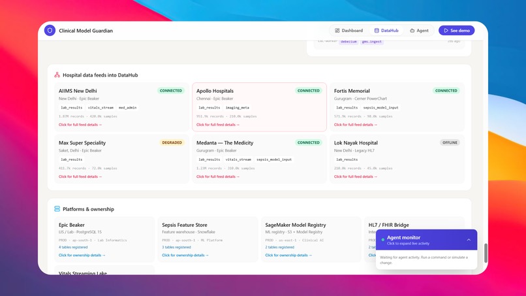Click vitals_stream tag on Medanta card
526x296 pixels.
(x=238, y=159)
